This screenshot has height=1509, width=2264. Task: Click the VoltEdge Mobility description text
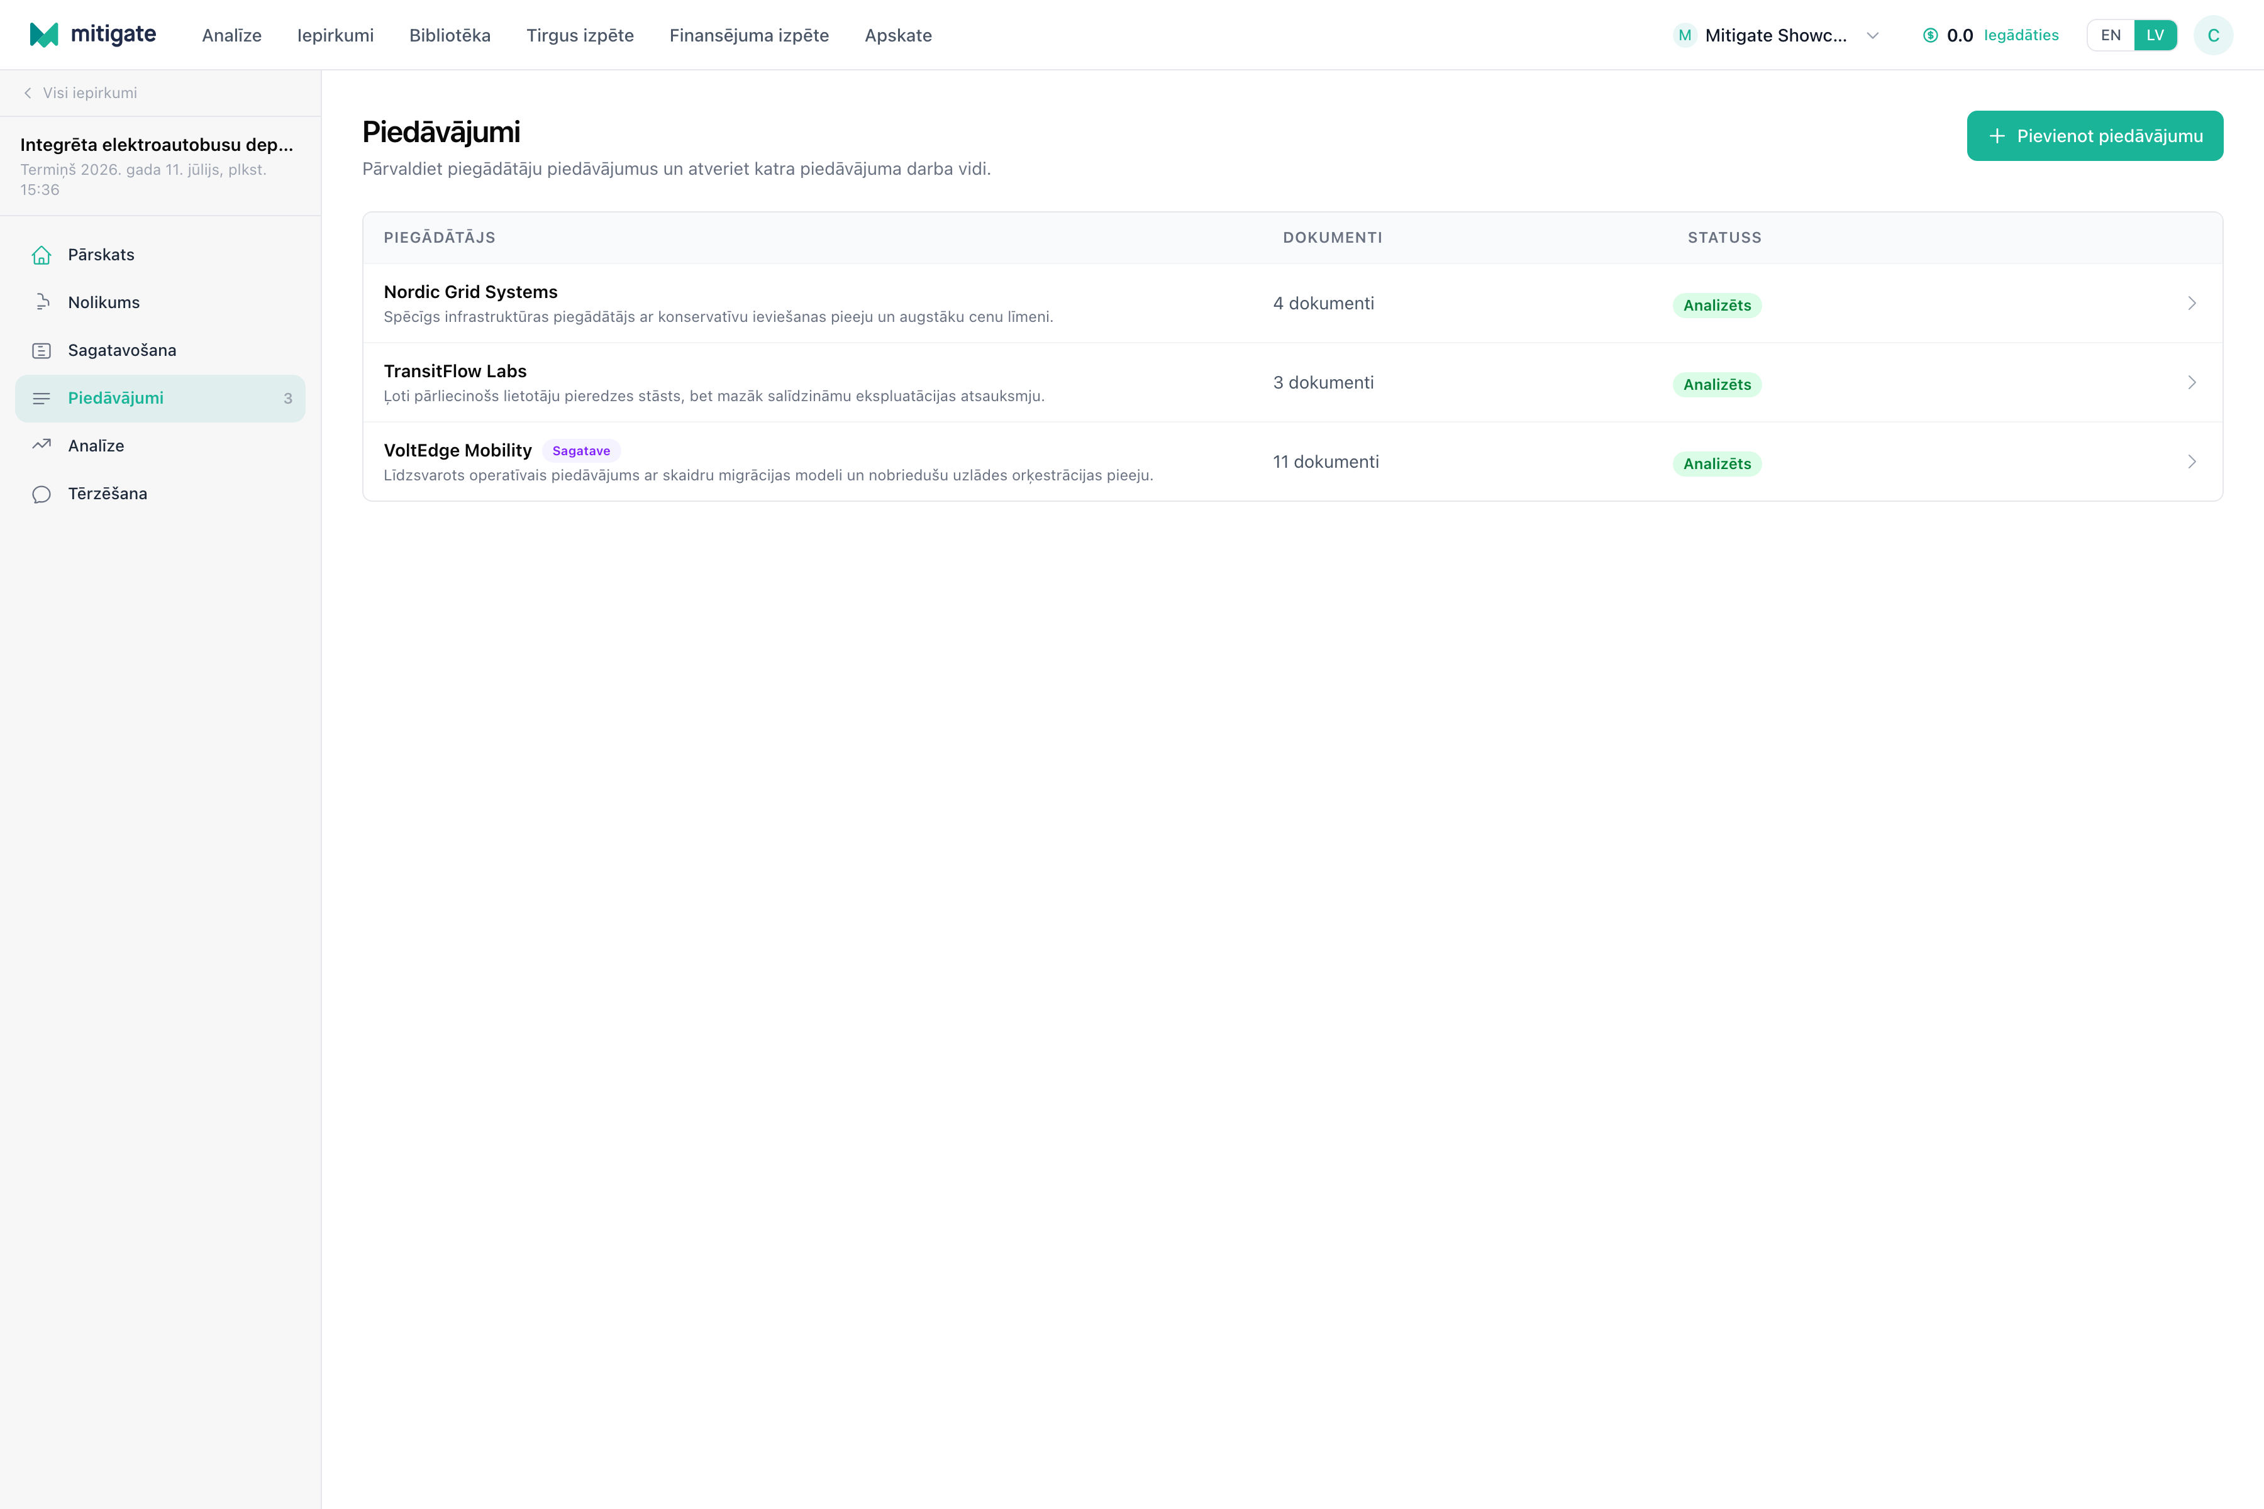click(x=768, y=475)
